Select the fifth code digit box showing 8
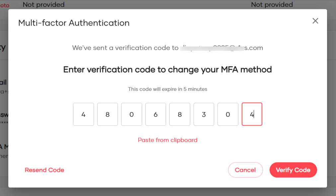Screen dimensions: 336x196 coord(180,114)
